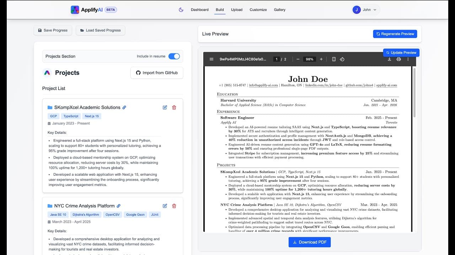455x255 pixels.
Task: Disable the Include in resume toggle
Action: 174,56
